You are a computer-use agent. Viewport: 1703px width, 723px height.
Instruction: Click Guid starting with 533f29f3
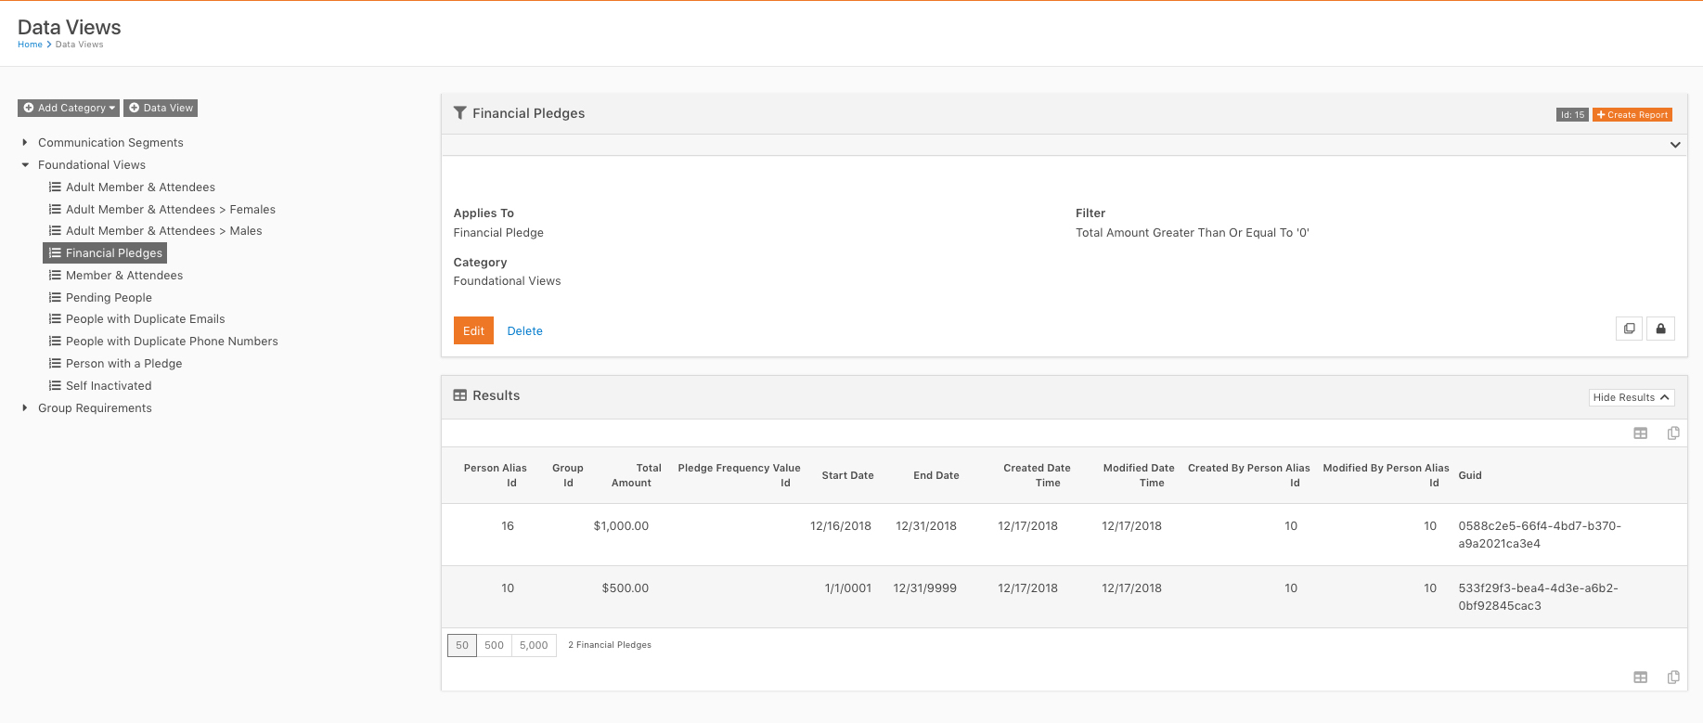click(x=1538, y=597)
